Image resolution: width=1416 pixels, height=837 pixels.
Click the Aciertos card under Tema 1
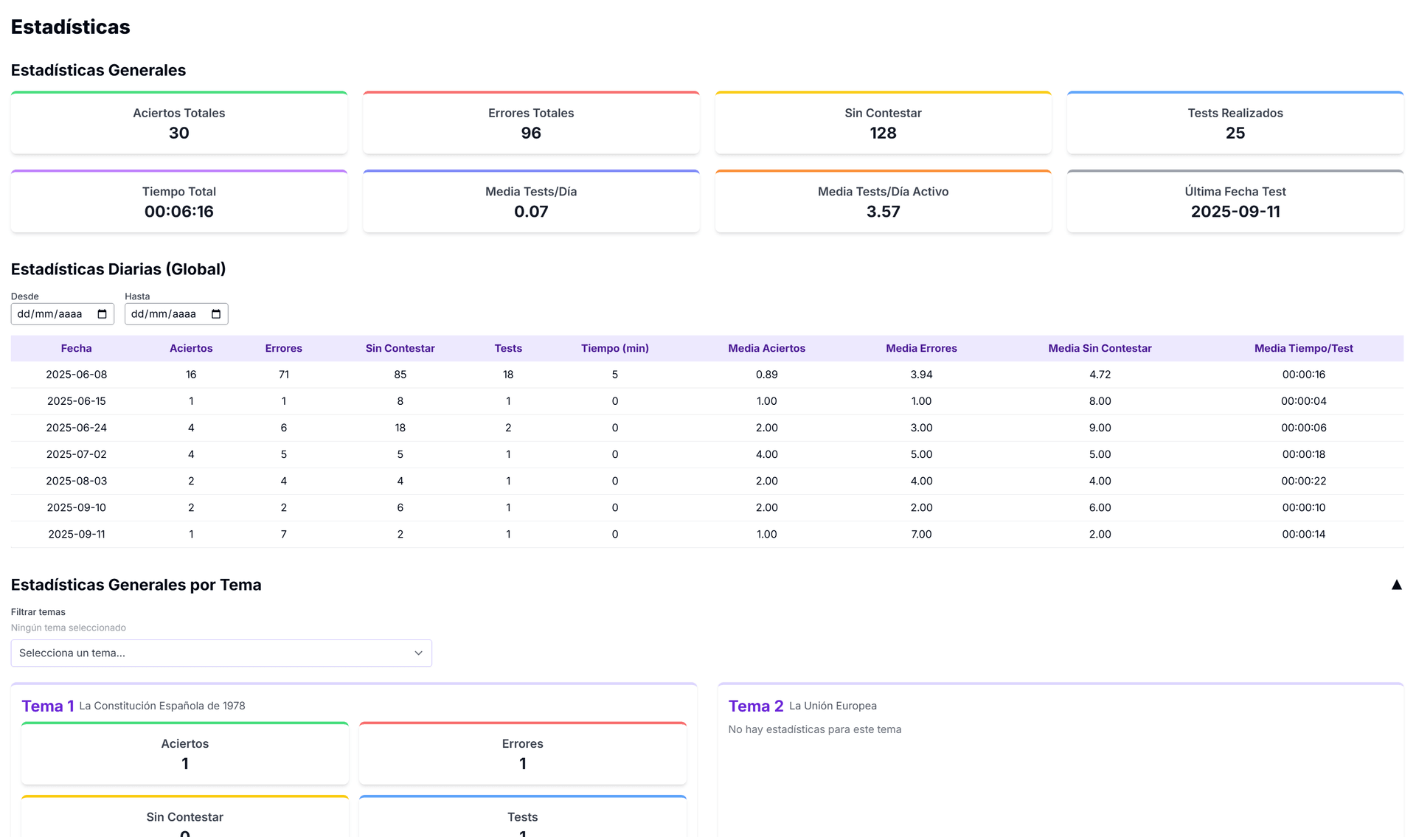[x=184, y=753]
